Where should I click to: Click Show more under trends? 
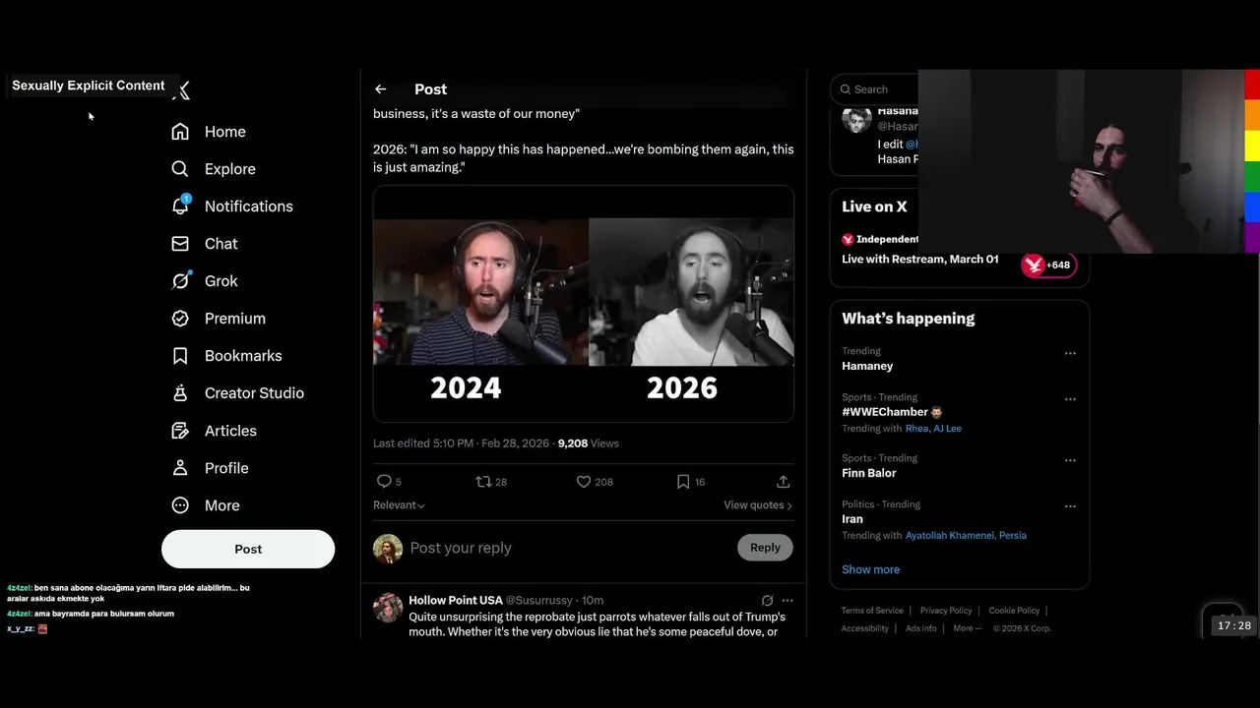(x=870, y=569)
